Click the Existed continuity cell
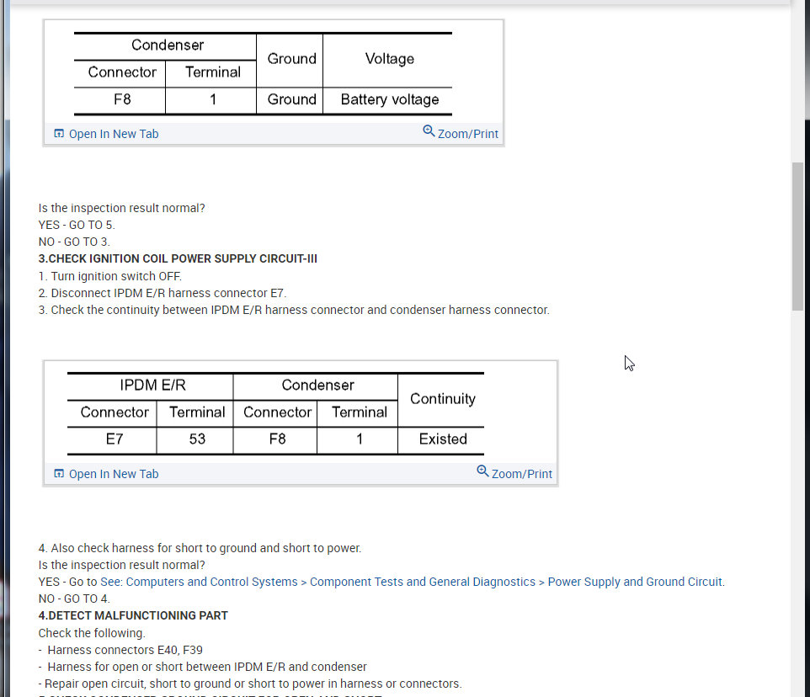Viewport: 810px width, 697px height. click(443, 439)
